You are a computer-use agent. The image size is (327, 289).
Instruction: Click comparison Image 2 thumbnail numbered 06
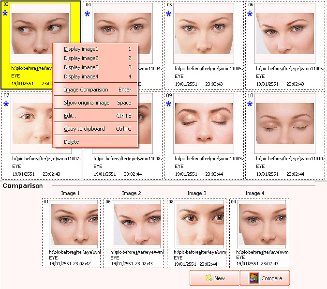click(x=137, y=224)
